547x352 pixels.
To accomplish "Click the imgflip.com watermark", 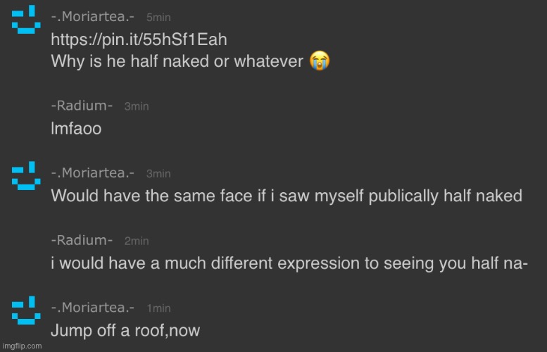I will coord(22,346).
